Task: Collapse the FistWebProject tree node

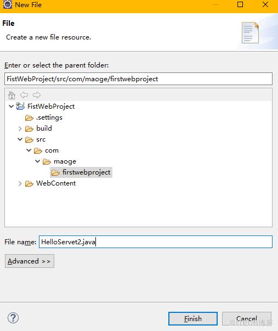Action: 11,106
